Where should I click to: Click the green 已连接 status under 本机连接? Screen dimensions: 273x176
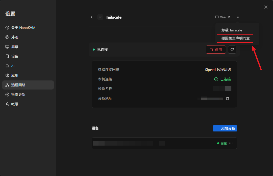pyautogui.click(x=222, y=79)
